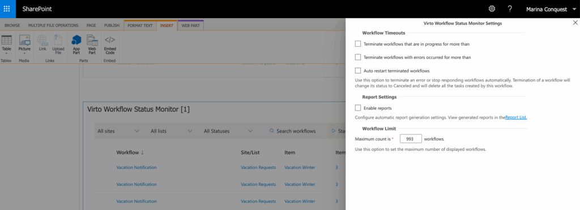This screenshot has height=210, width=580.
Task: Click the SharePoint home title
Action: [37, 9]
